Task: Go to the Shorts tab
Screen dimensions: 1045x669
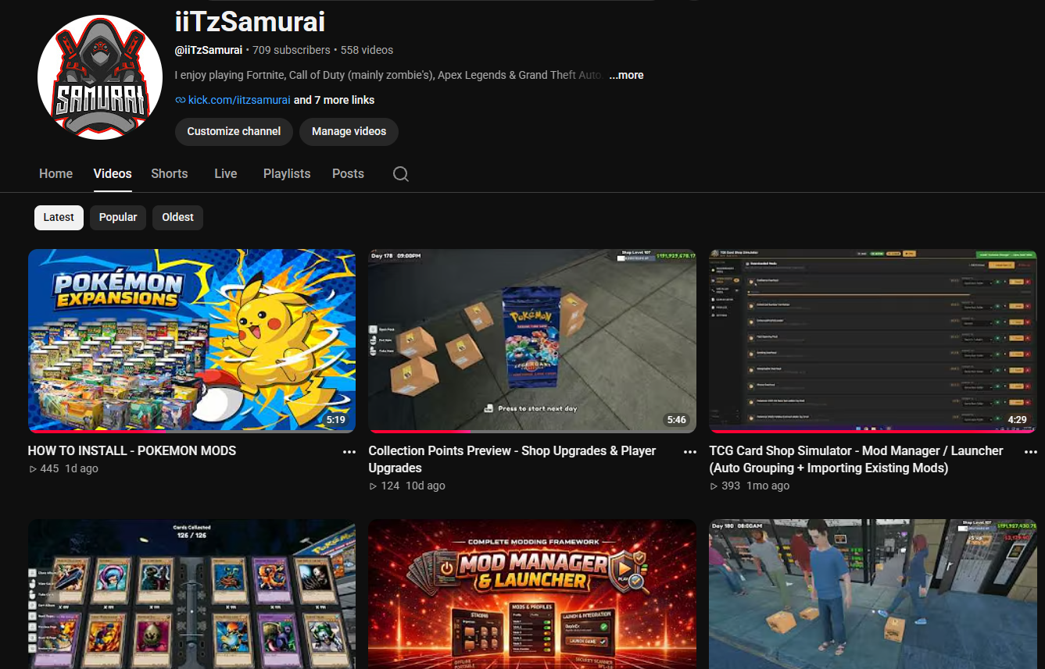Action: point(170,173)
